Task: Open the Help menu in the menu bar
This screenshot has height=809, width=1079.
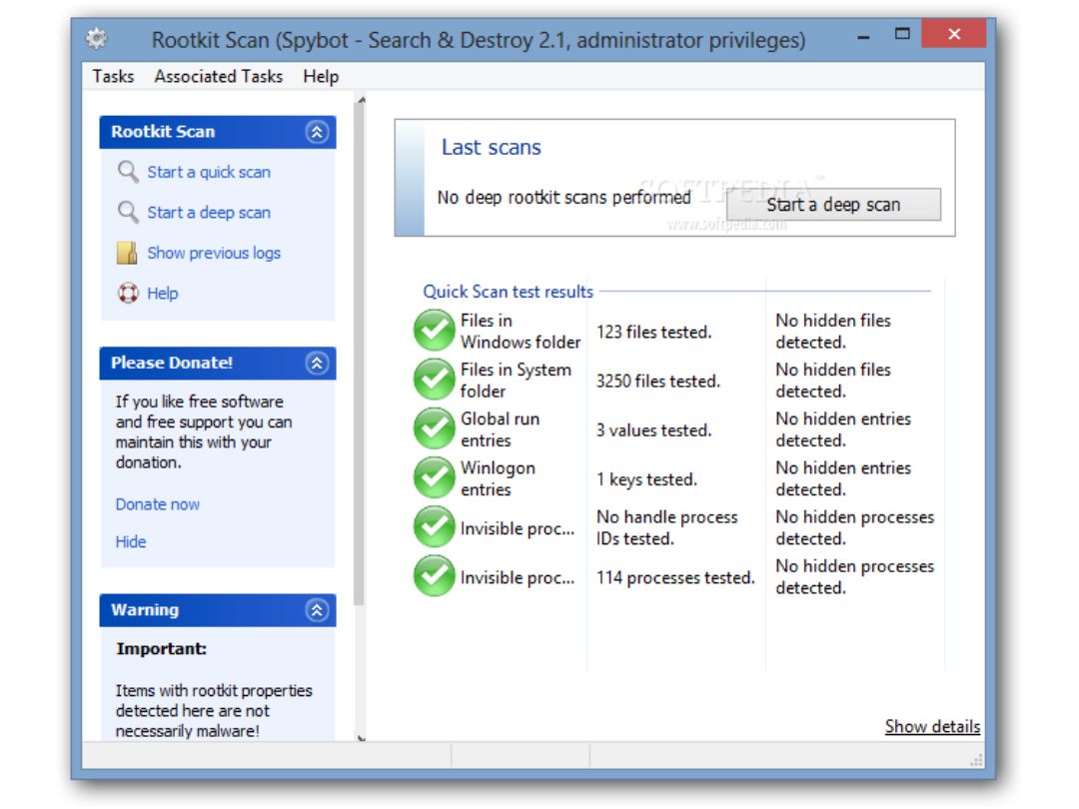Action: (321, 76)
